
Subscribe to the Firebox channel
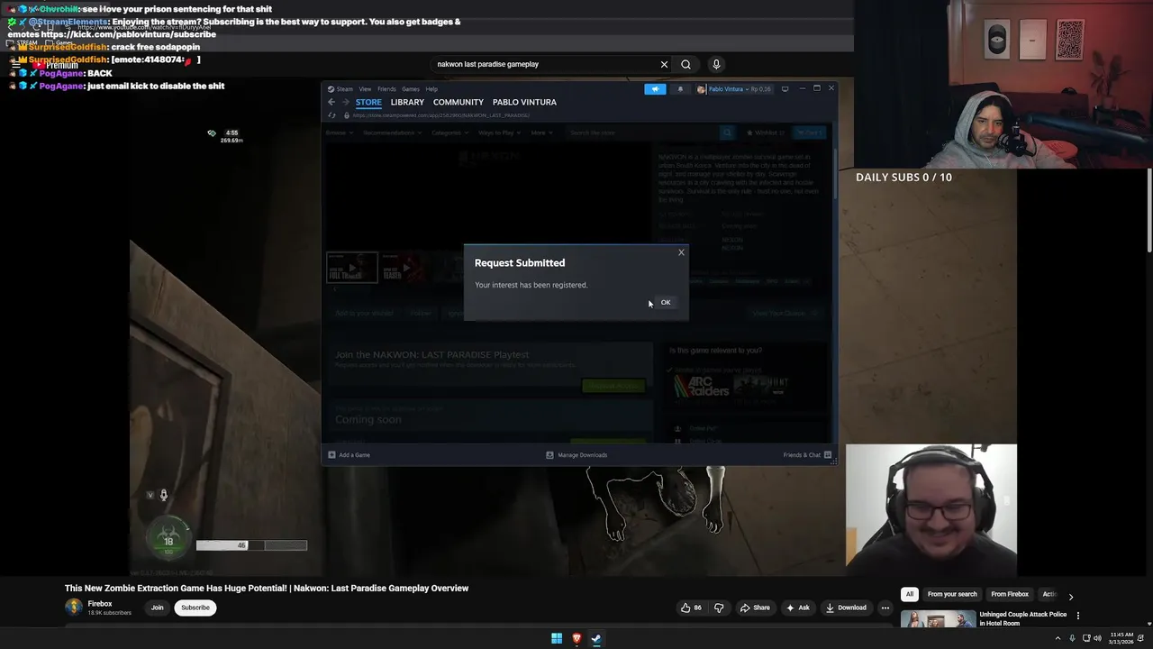point(195,608)
